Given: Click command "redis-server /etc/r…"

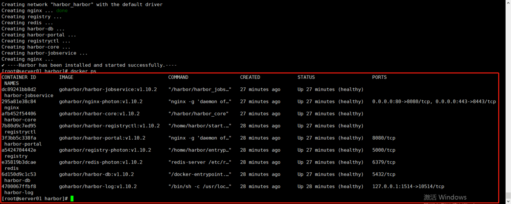Looking at the screenshot, I should pyautogui.click(x=200, y=162).
